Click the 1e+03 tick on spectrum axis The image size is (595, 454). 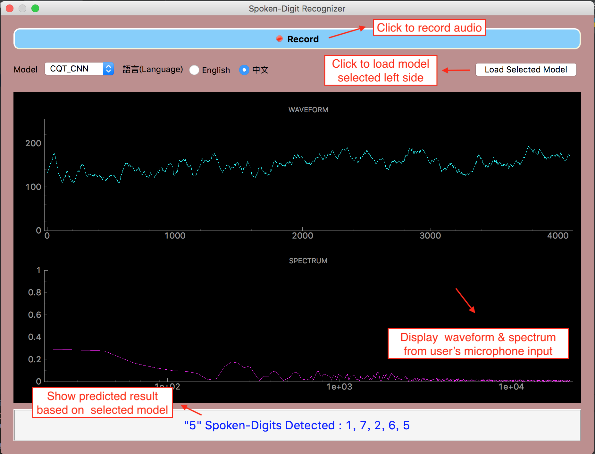point(339,387)
